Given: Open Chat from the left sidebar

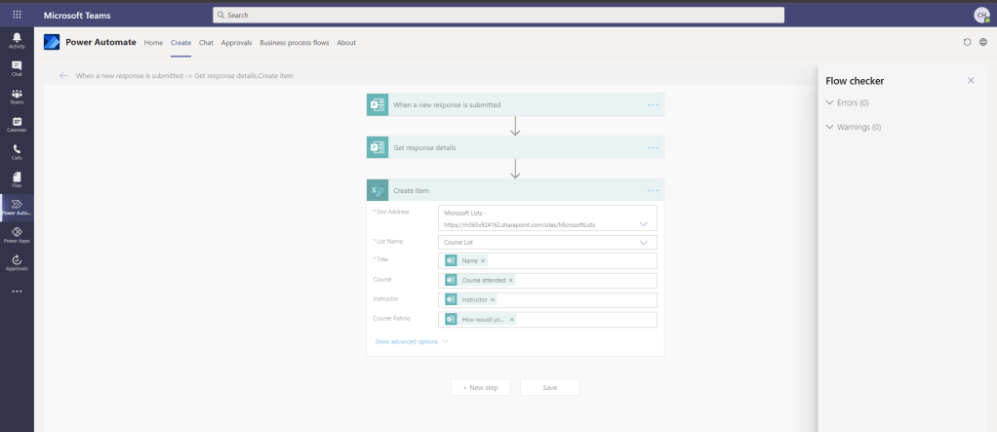Looking at the screenshot, I should click(x=17, y=67).
